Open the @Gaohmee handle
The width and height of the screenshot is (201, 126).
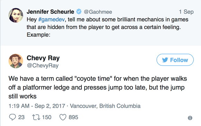(x=98, y=12)
